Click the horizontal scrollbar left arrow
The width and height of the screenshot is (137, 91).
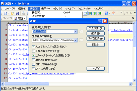[x=2, y=84]
